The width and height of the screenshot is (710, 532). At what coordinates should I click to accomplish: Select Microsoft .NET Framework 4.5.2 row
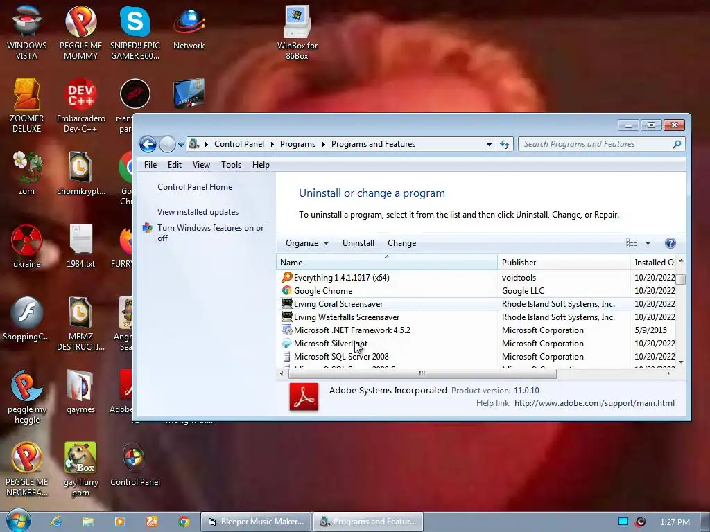click(476, 330)
